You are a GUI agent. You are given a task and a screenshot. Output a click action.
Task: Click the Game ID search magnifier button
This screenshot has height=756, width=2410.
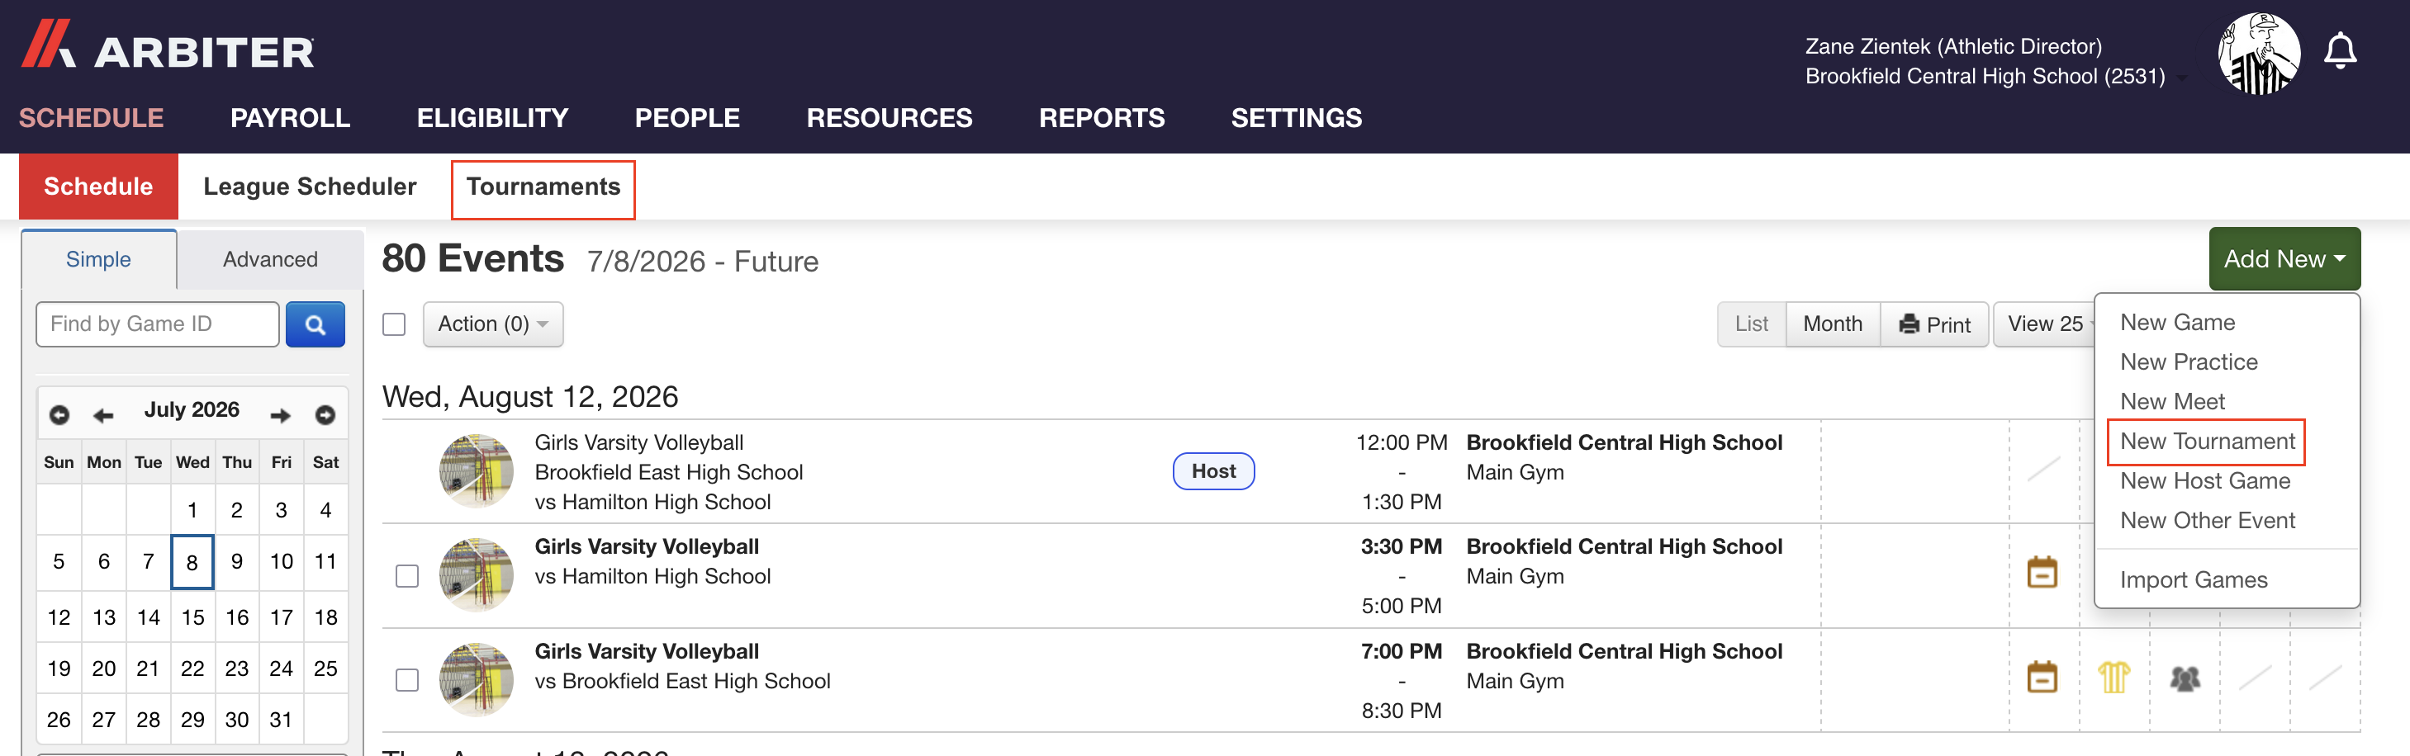(315, 324)
